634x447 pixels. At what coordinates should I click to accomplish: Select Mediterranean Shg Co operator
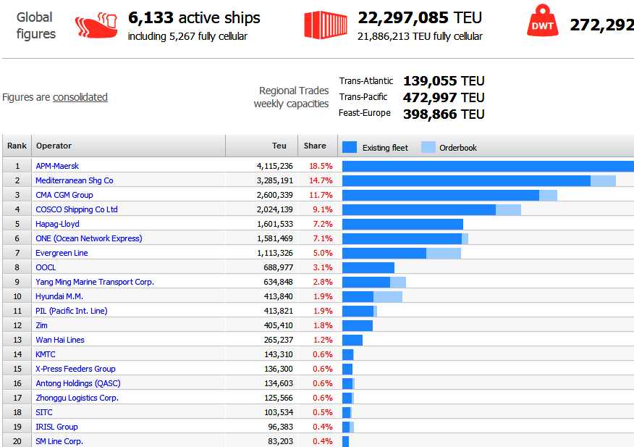pos(75,180)
